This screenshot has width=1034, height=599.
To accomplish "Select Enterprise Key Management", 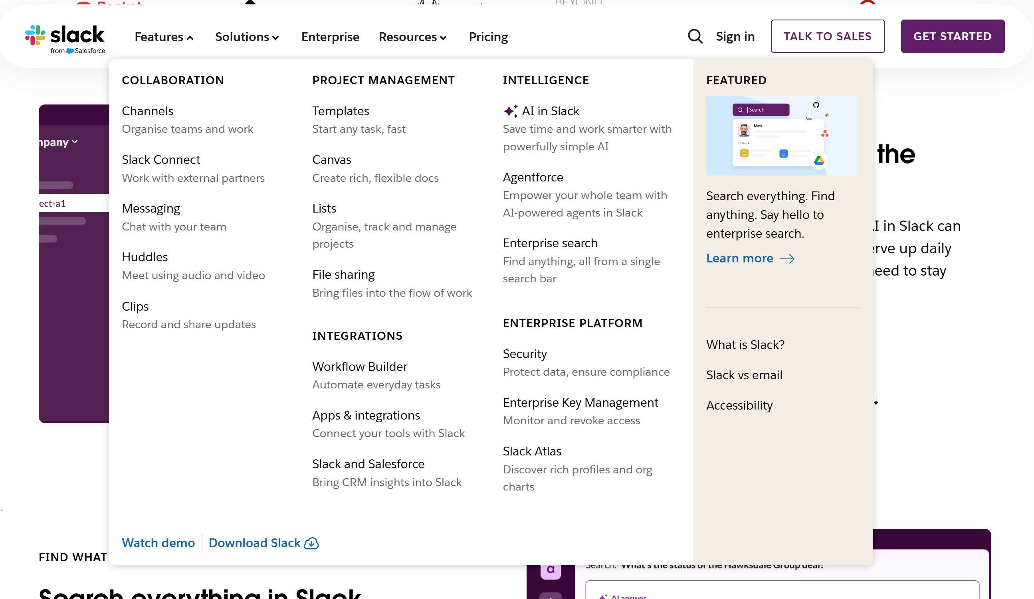I will (580, 403).
